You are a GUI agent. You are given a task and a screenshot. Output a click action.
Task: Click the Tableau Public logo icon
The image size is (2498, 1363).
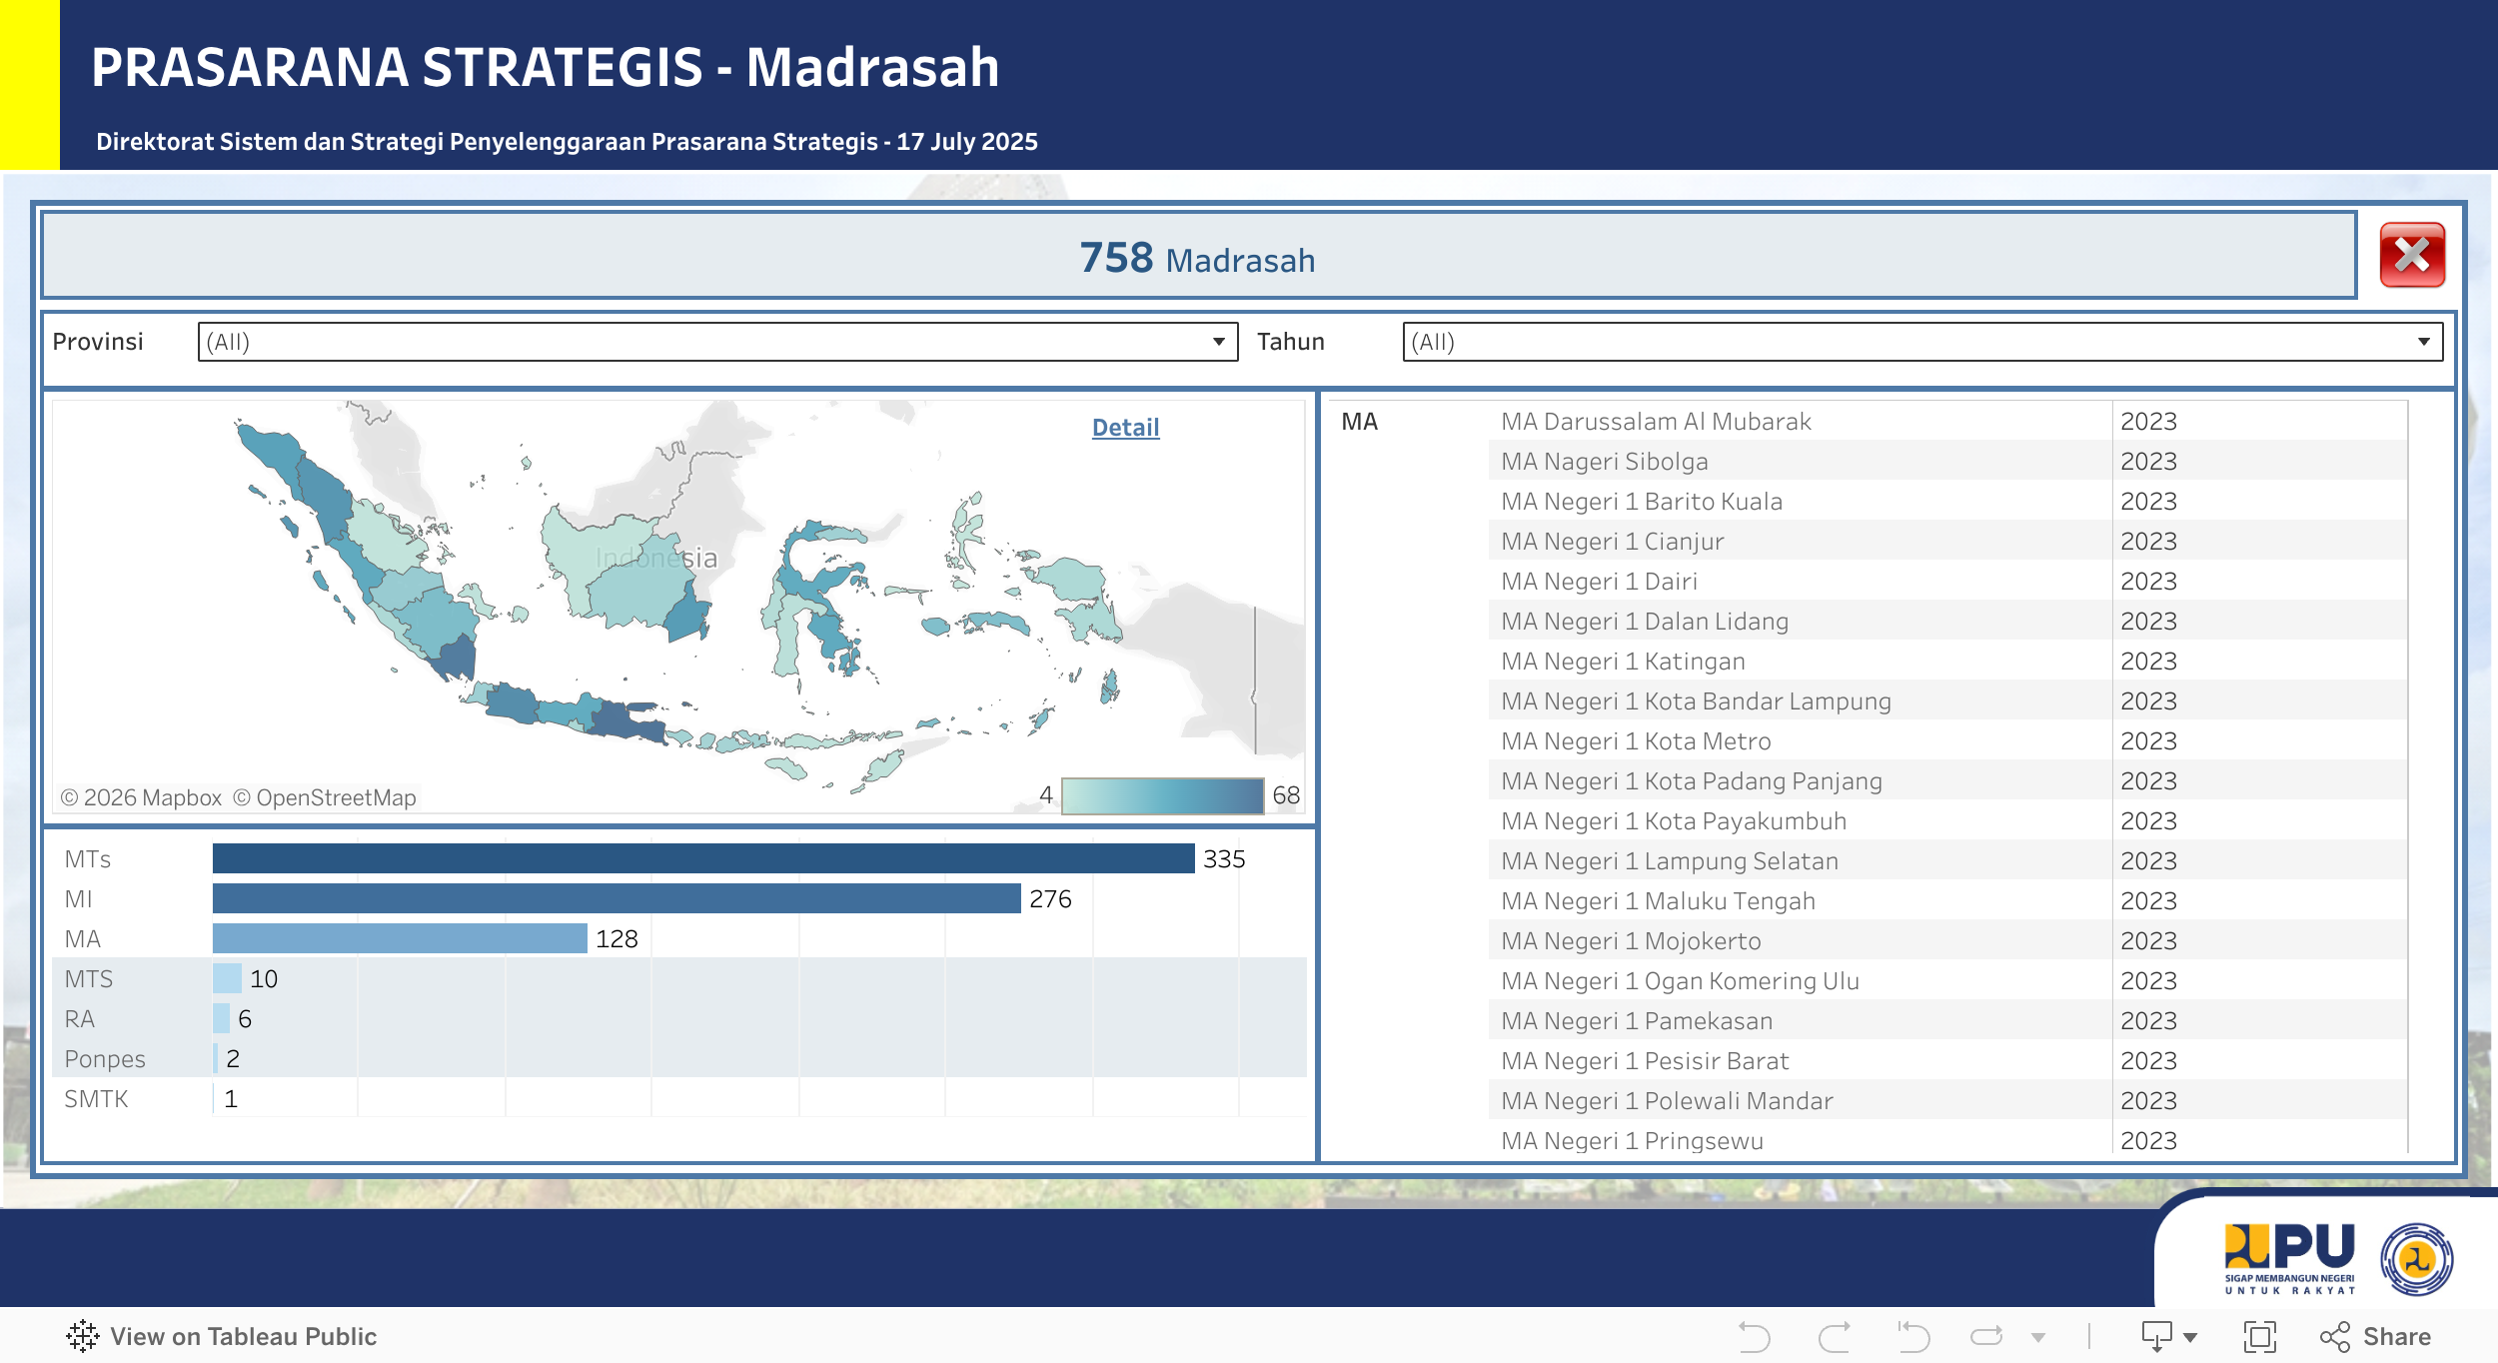point(82,1336)
